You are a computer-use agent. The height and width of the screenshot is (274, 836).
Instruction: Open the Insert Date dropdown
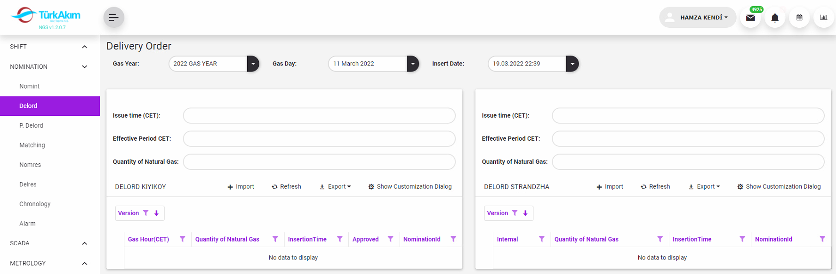(572, 64)
